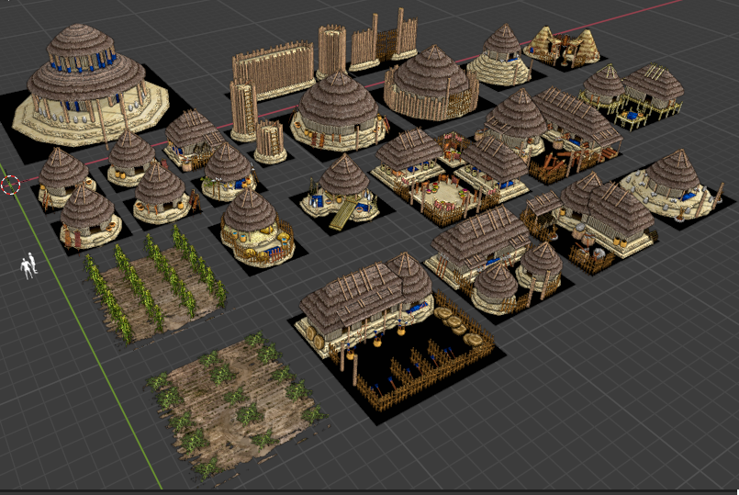The image size is (739, 495).
Task: Select the large round two-tiered temple building
Action: click(x=85, y=83)
